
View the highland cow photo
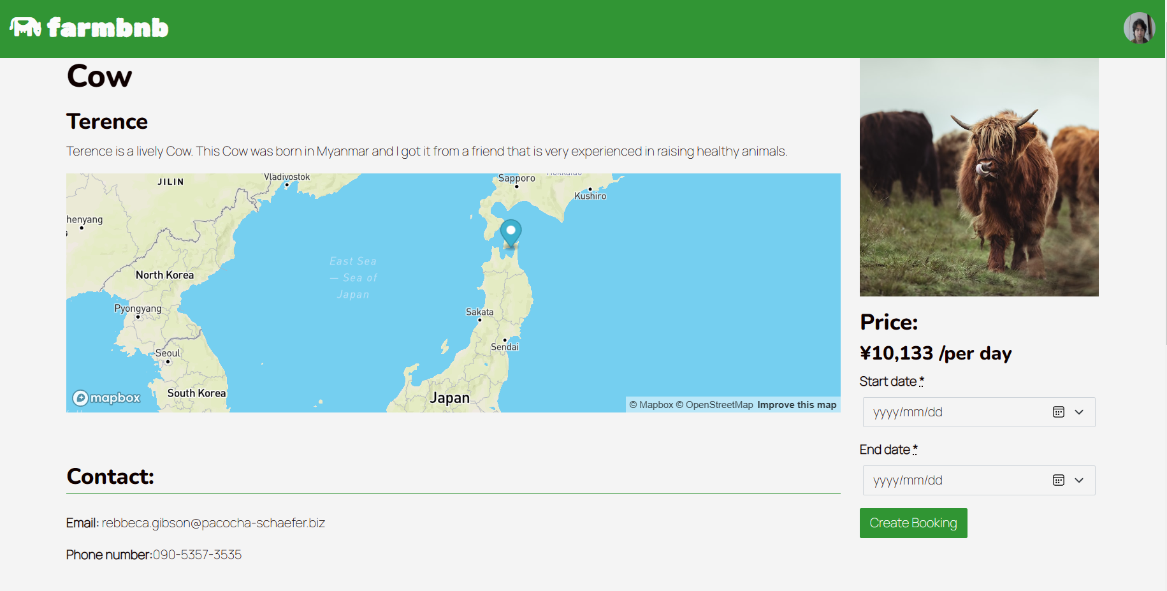click(x=979, y=177)
